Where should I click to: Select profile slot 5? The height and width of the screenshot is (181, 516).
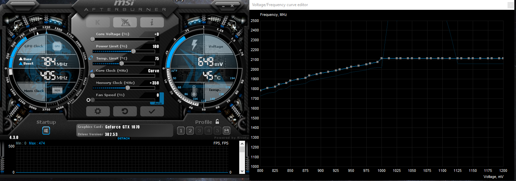[217, 131]
